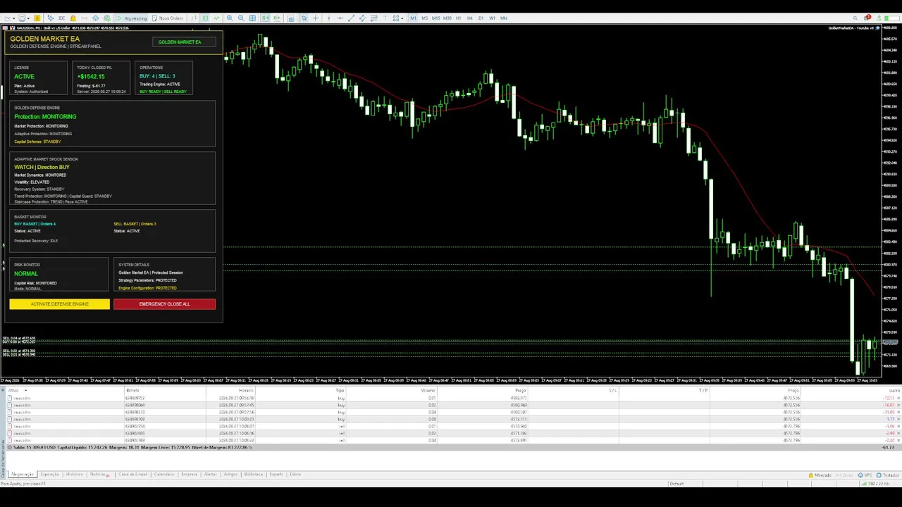Draw a horizontal line

click(340, 18)
